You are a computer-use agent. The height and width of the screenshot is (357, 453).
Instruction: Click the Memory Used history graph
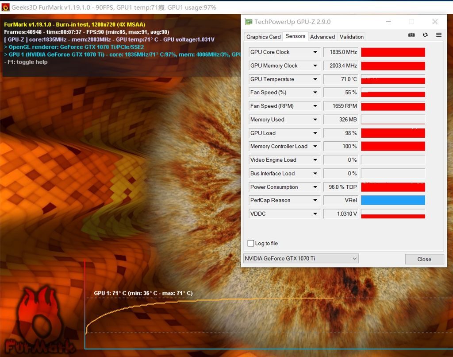tap(393, 120)
